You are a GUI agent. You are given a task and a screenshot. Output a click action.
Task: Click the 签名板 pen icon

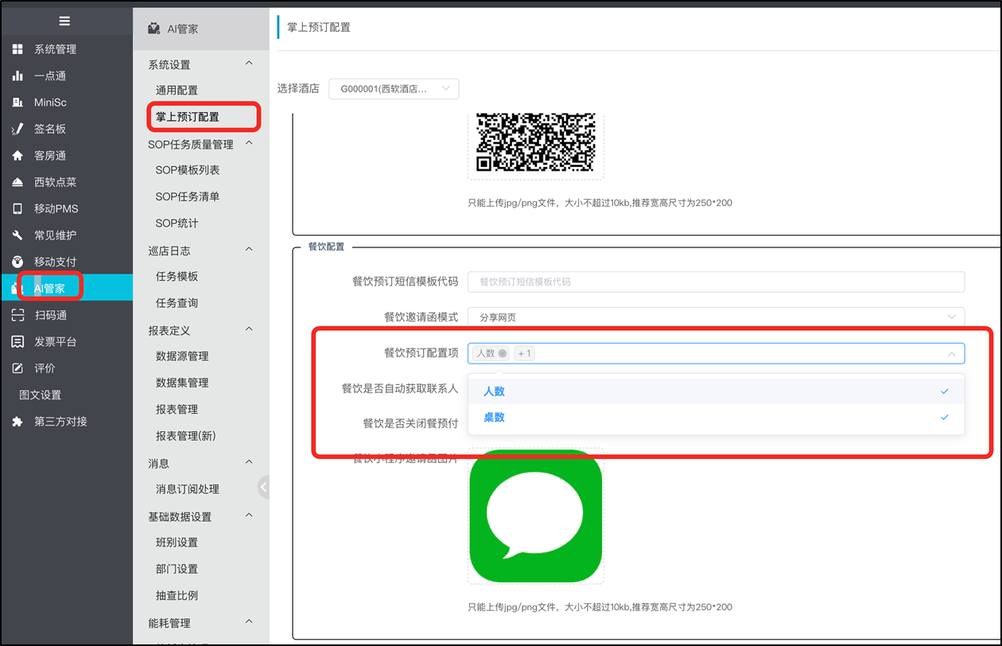(x=17, y=129)
